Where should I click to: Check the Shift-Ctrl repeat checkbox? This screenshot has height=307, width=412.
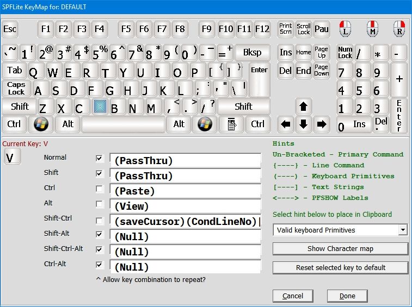tap(99, 220)
